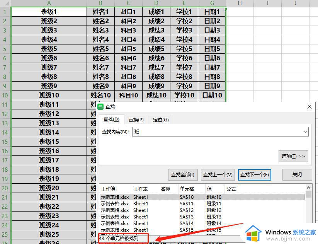Click the 查找全部(I) button
This screenshot has height=244, width=318.
183,175
